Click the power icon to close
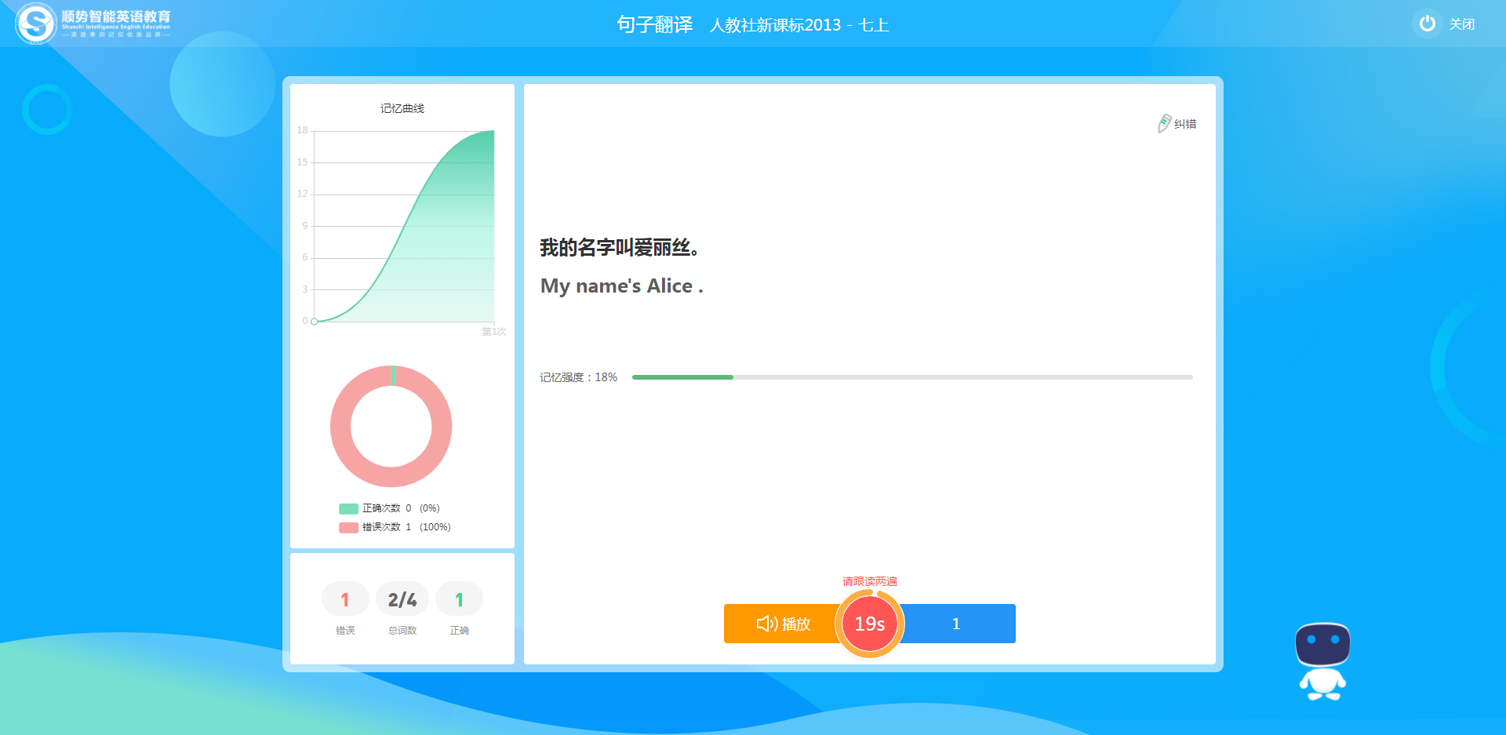 (1428, 24)
